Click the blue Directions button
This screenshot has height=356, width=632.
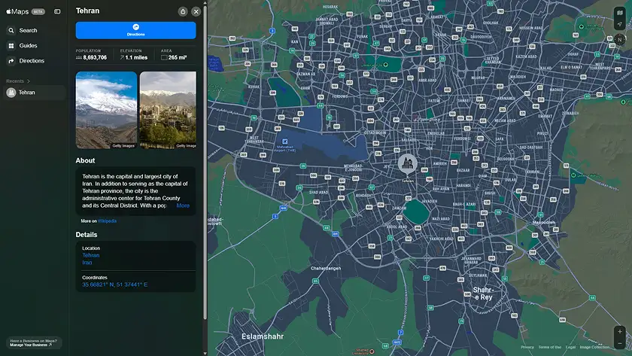click(136, 30)
